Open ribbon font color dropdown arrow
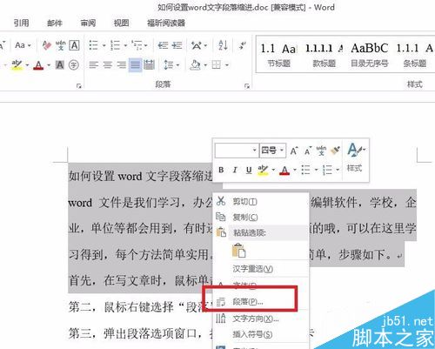The height and width of the screenshot is (349, 435). pos(49,65)
